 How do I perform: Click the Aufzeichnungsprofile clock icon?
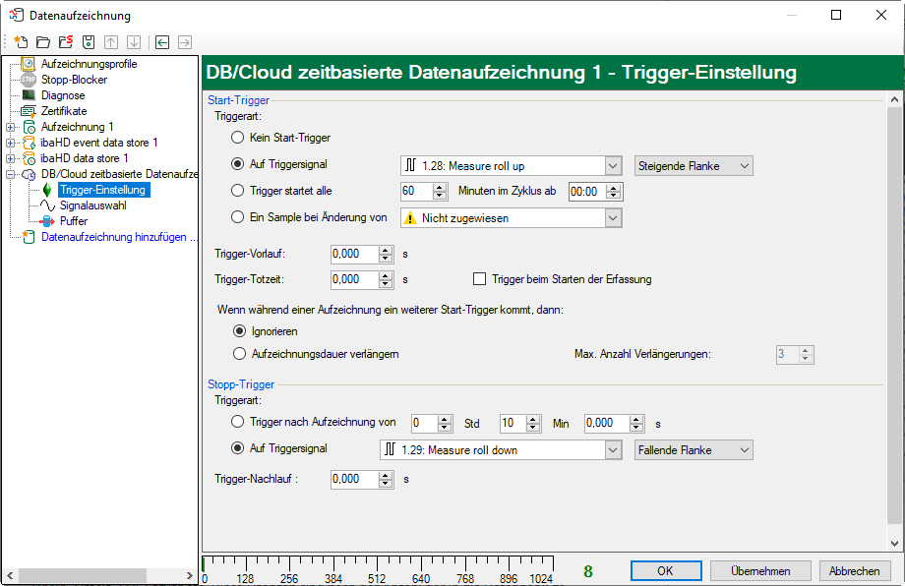(x=28, y=64)
